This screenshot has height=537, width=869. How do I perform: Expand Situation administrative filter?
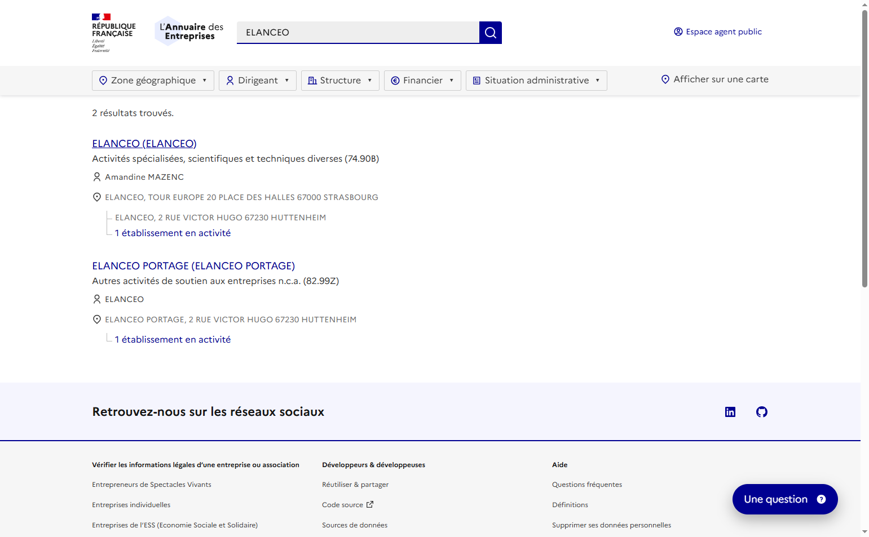pos(536,81)
